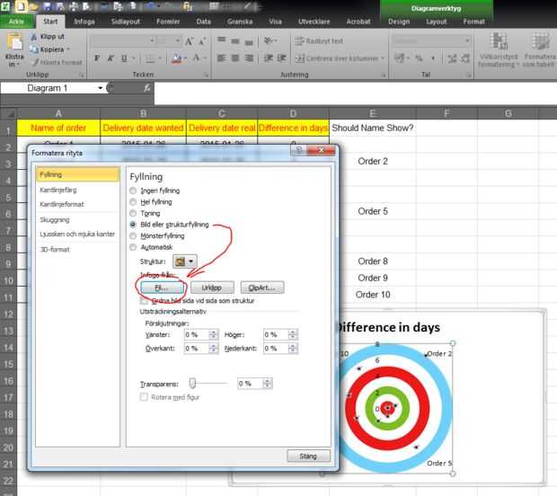Screen dimensions: 557x496
Task: Click the decrease font size icon
Action: [202, 41]
